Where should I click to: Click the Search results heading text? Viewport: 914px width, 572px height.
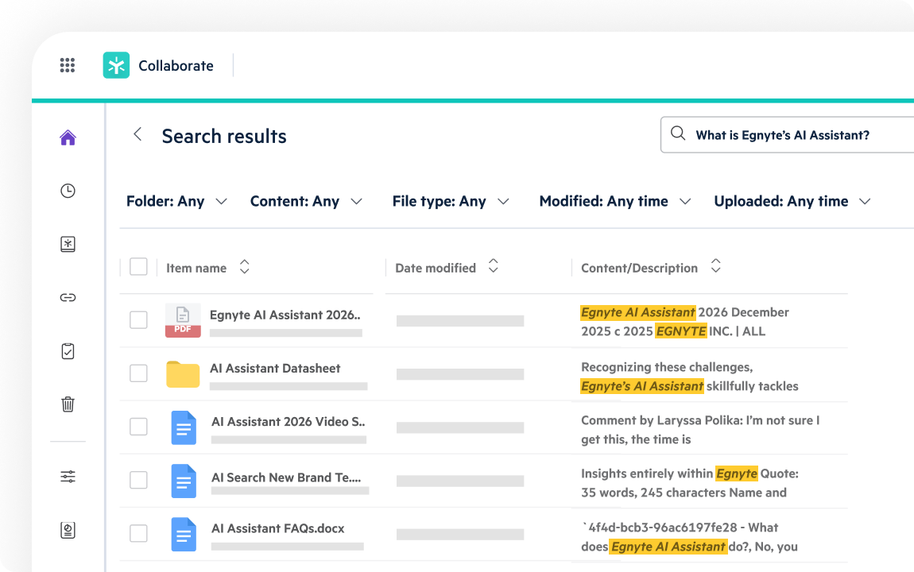click(x=224, y=137)
